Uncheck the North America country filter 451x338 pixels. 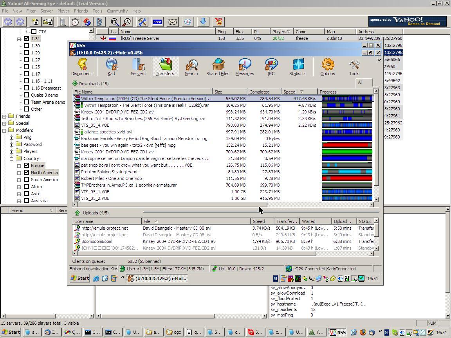27,173
